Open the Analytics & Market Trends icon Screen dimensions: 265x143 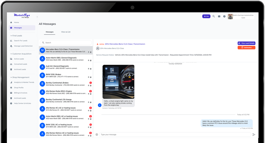tap(11, 82)
